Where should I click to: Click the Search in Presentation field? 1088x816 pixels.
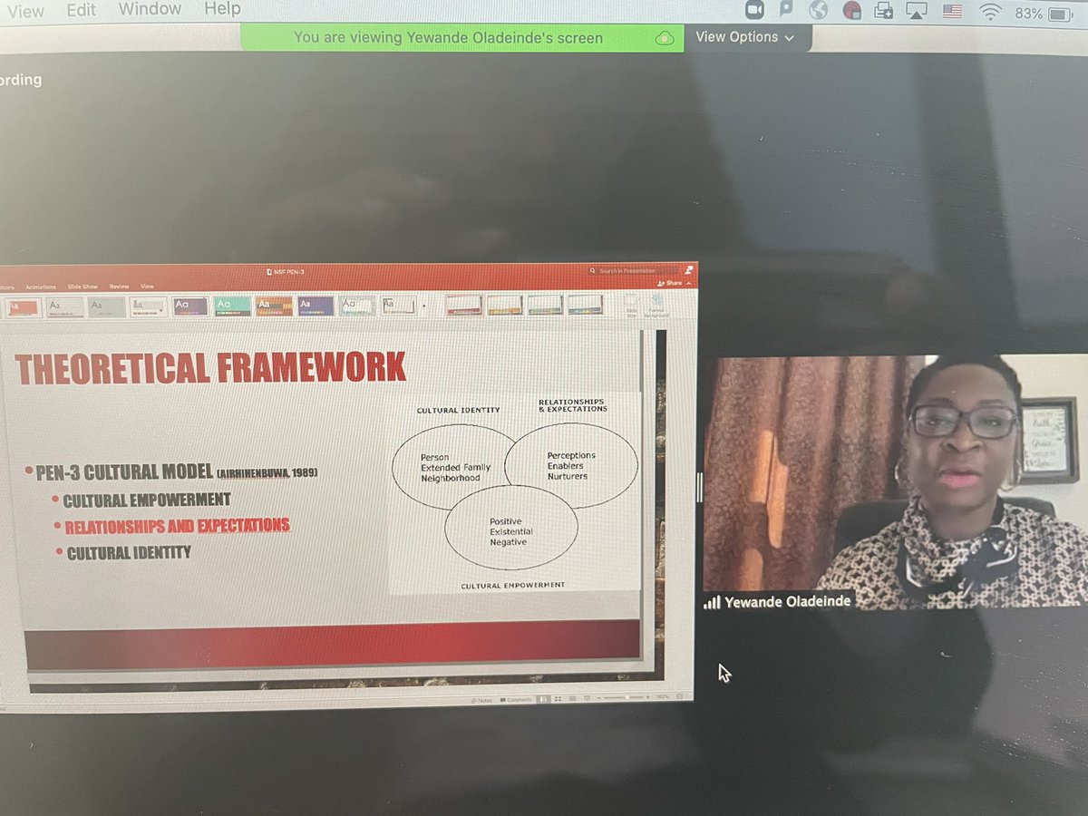pos(632,270)
